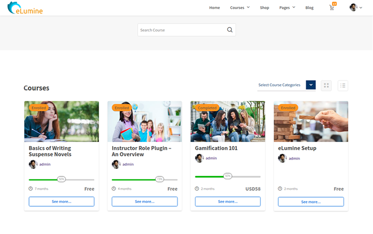Screen dimensions: 373x234
Task: Open the shopping cart icon
Action: click(332, 8)
